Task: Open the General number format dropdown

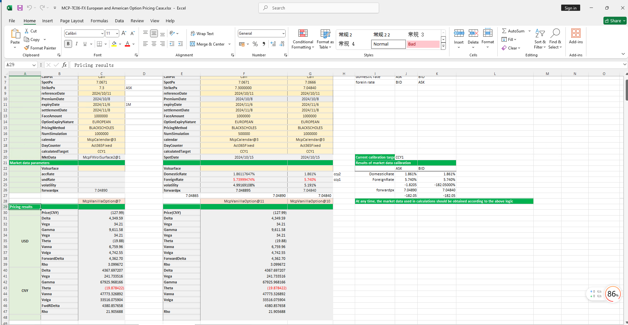Action: click(283, 33)
